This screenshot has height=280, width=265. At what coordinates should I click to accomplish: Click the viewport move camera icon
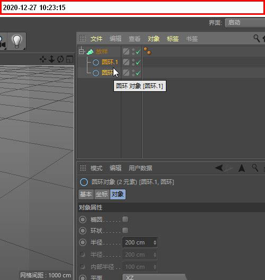click(43, 59)
